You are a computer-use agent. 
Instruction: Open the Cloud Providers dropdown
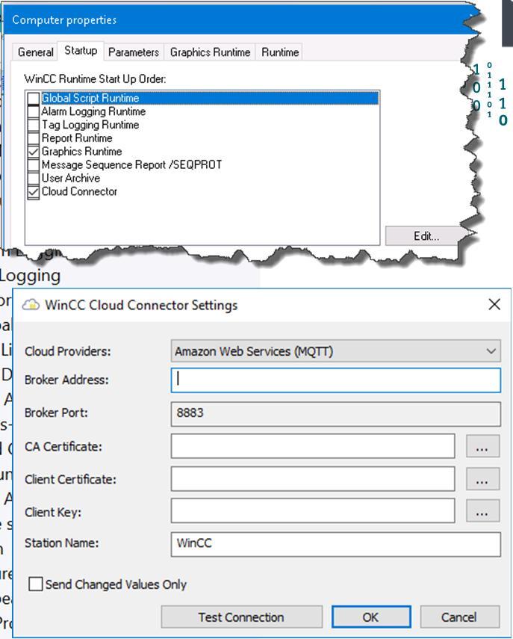coord(336,351)
